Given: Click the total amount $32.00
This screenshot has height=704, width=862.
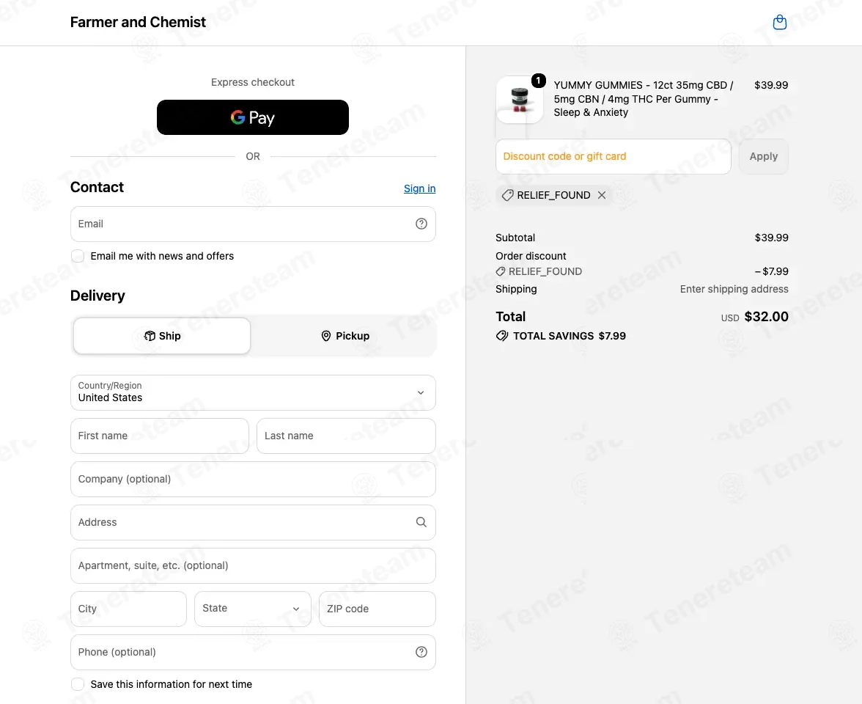Looking at the screenshot, I should point(767,317).
